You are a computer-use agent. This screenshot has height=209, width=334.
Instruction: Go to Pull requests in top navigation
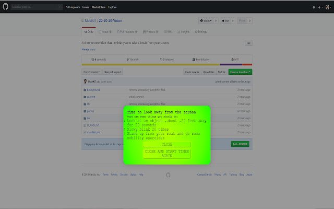click(73, 7)
